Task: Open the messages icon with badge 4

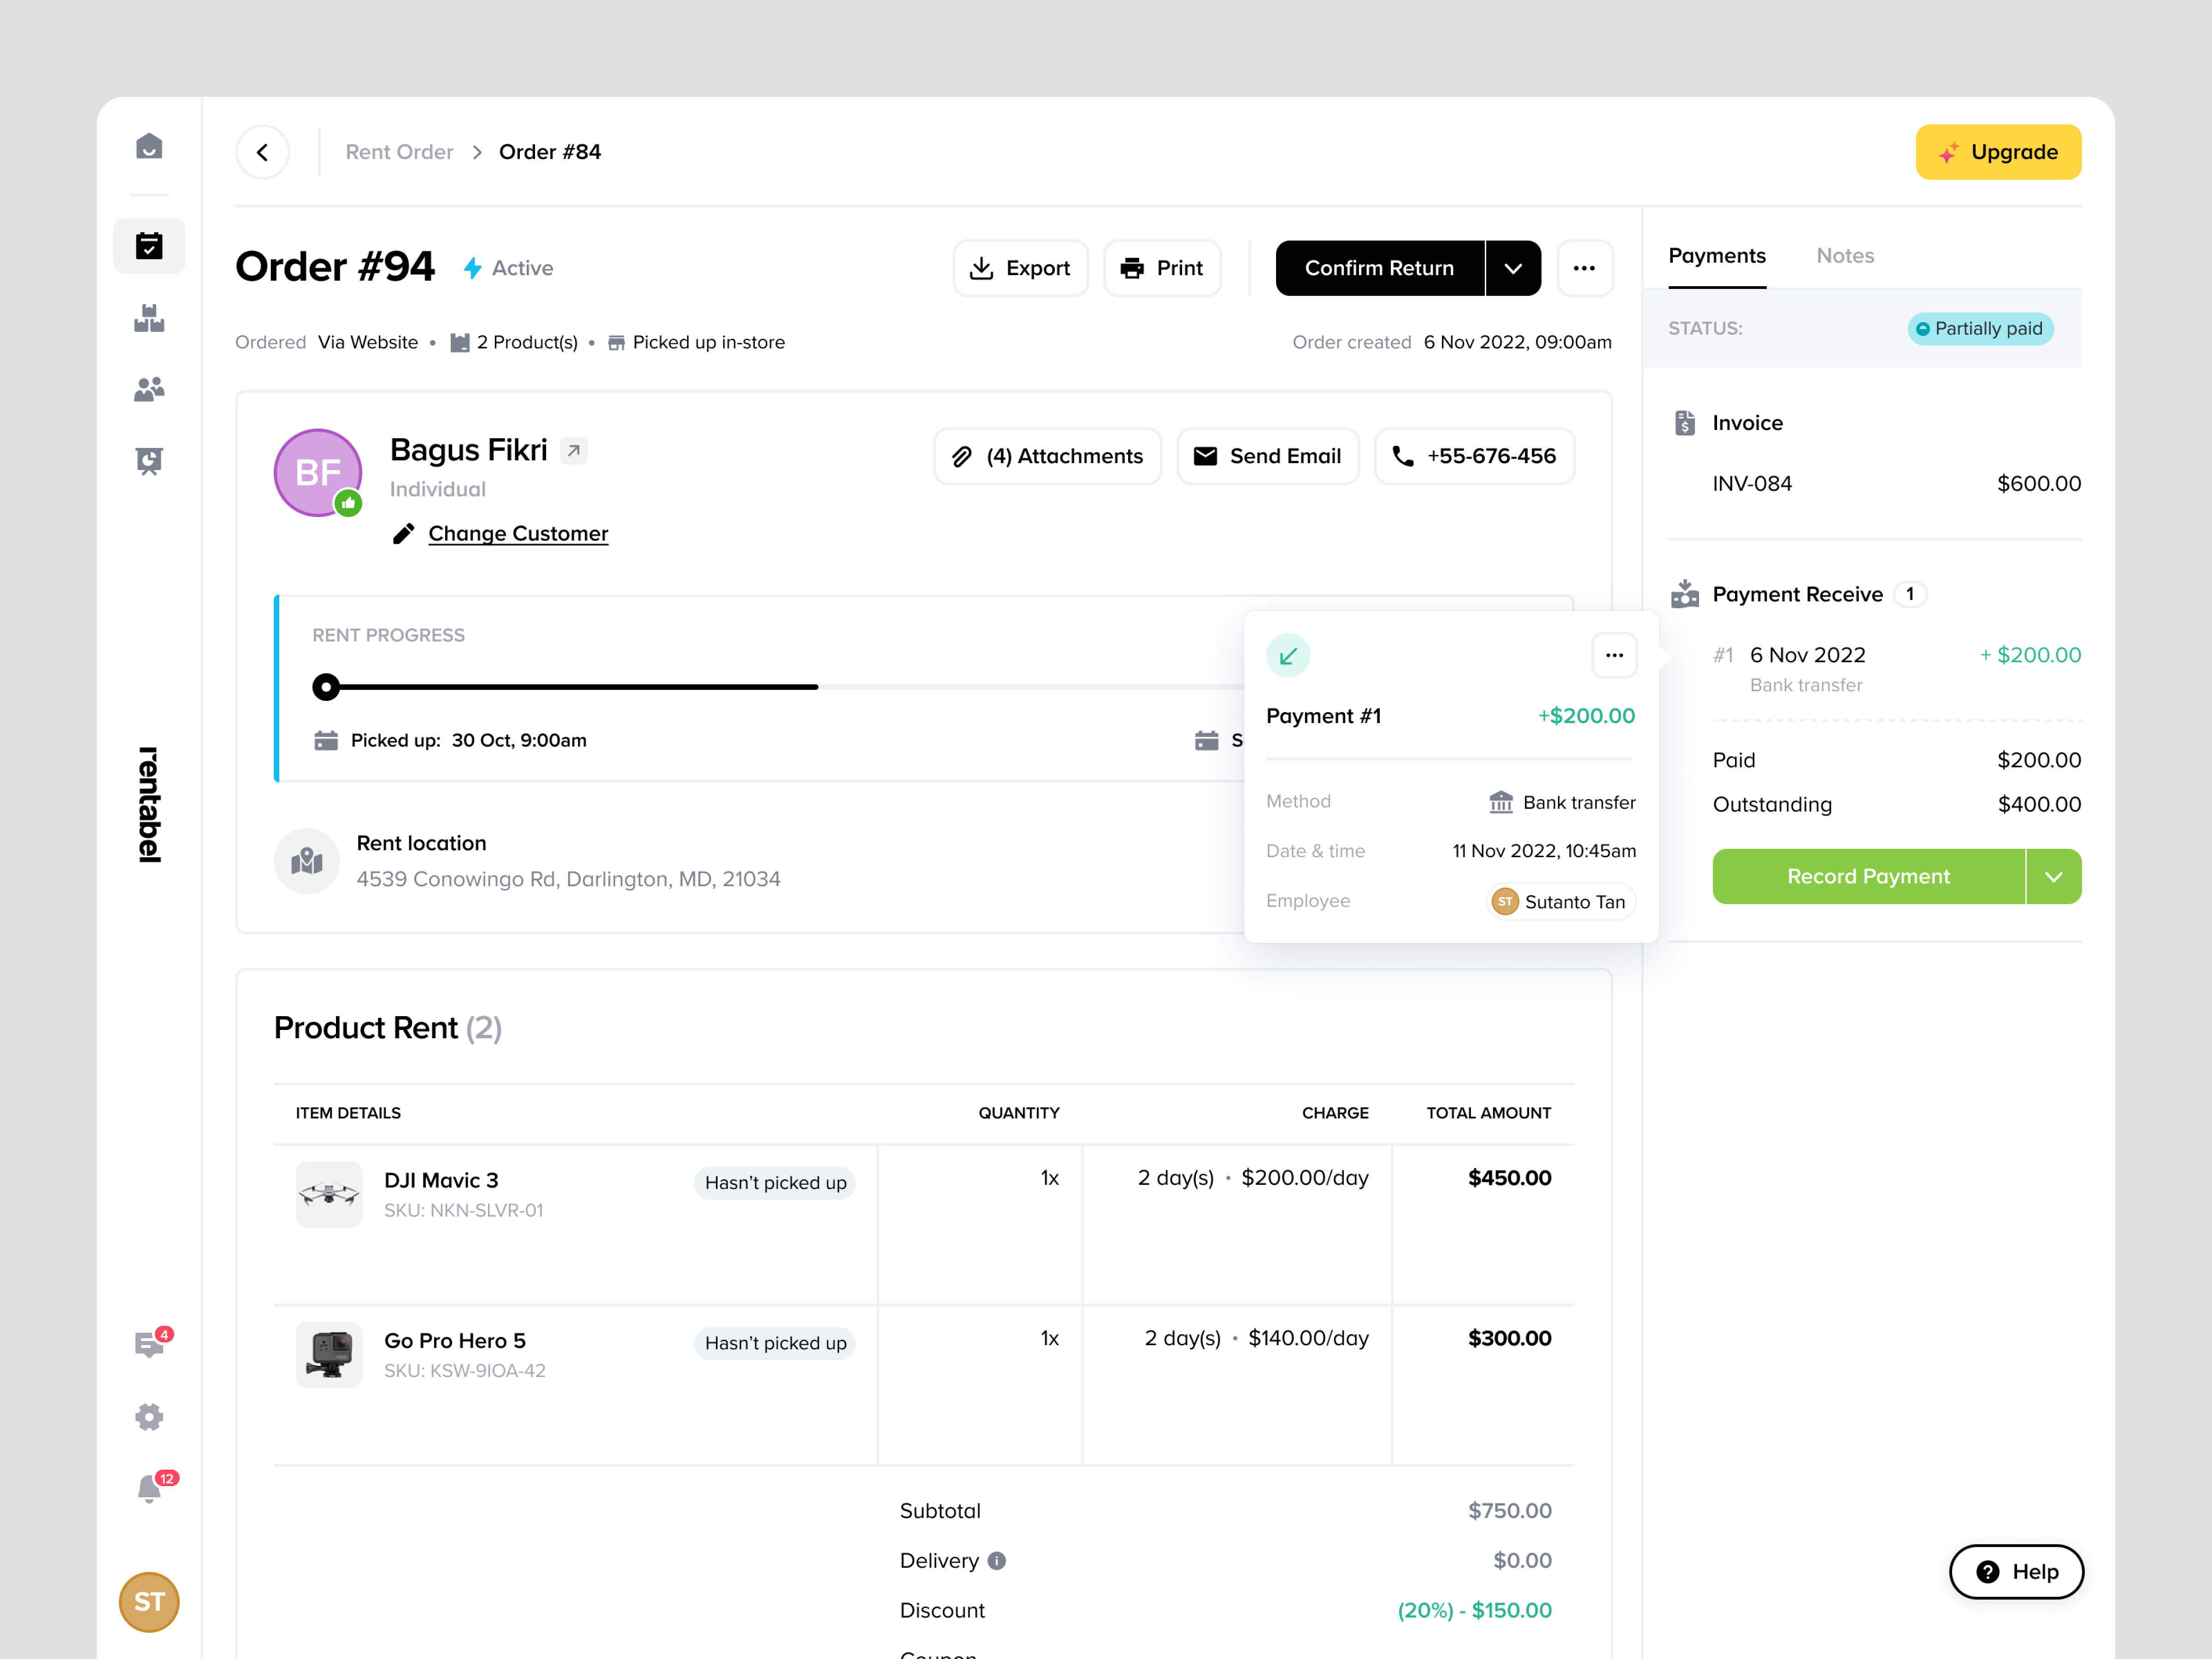Action: tap(149, 1344)
